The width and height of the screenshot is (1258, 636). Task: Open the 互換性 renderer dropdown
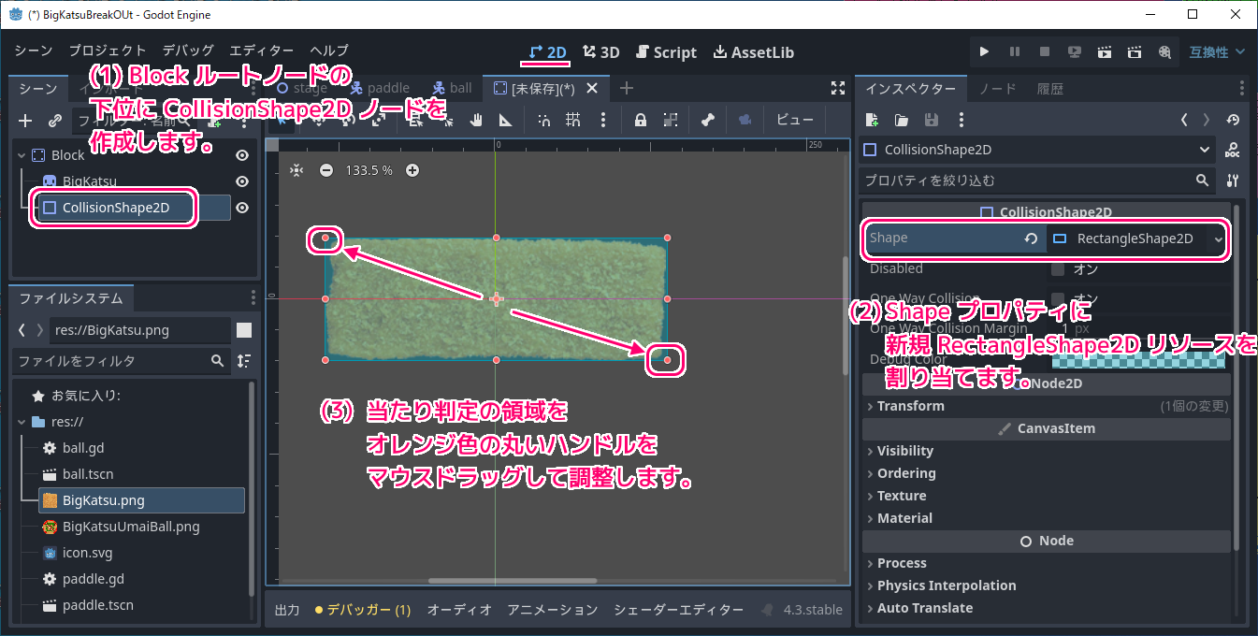pos(1217,52)
